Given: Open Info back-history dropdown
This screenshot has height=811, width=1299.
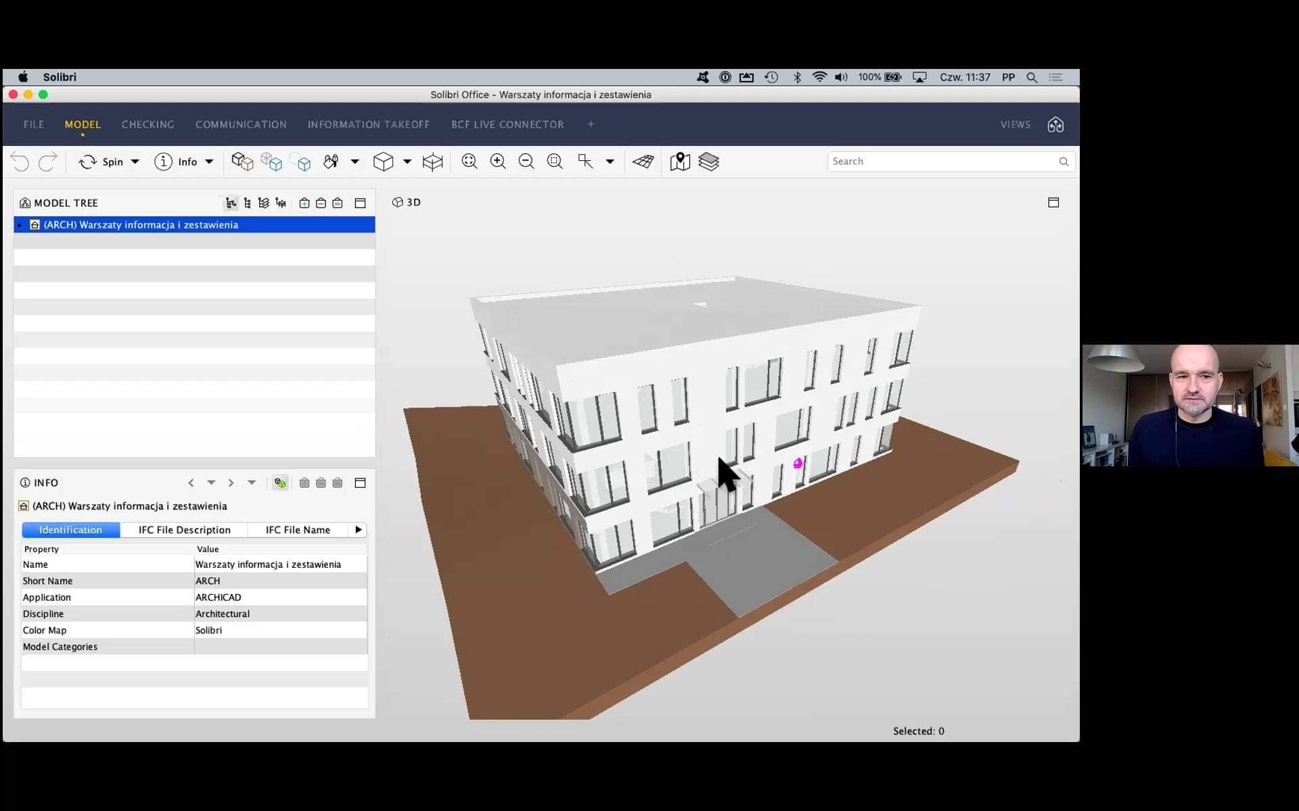Looking at the screenshot, I should 211,483.
